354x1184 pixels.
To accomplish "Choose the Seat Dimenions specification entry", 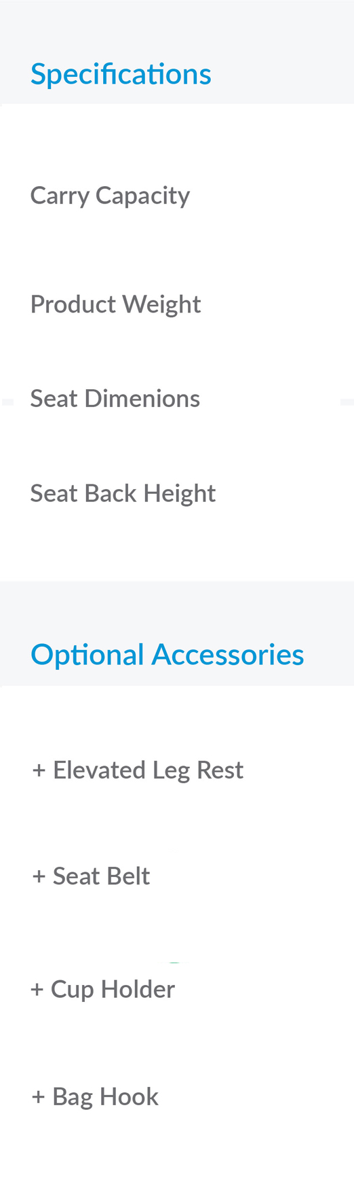I will pyautogui.click(x=115, y=399).
